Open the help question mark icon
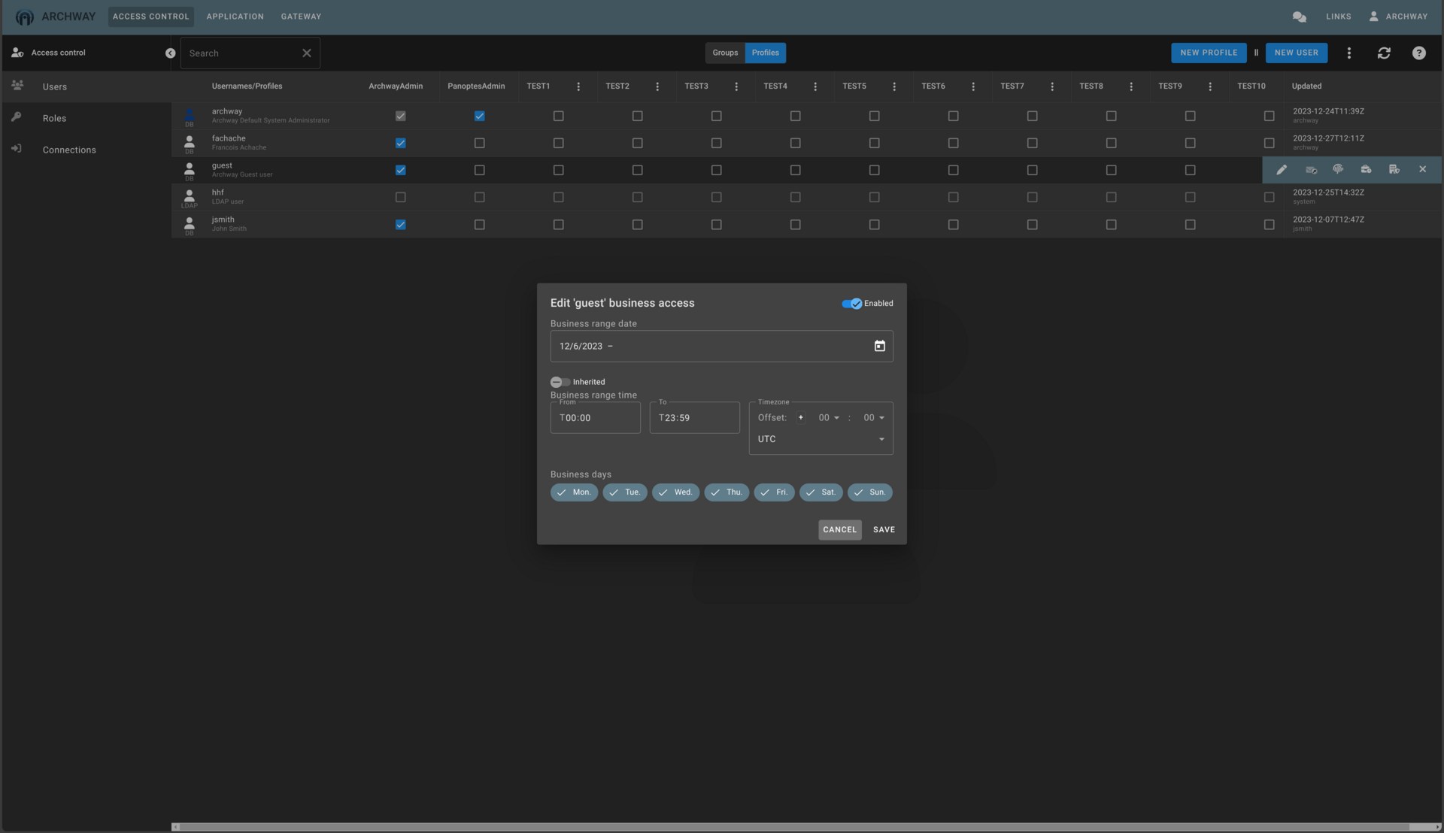 click(x=1418, y=53)
